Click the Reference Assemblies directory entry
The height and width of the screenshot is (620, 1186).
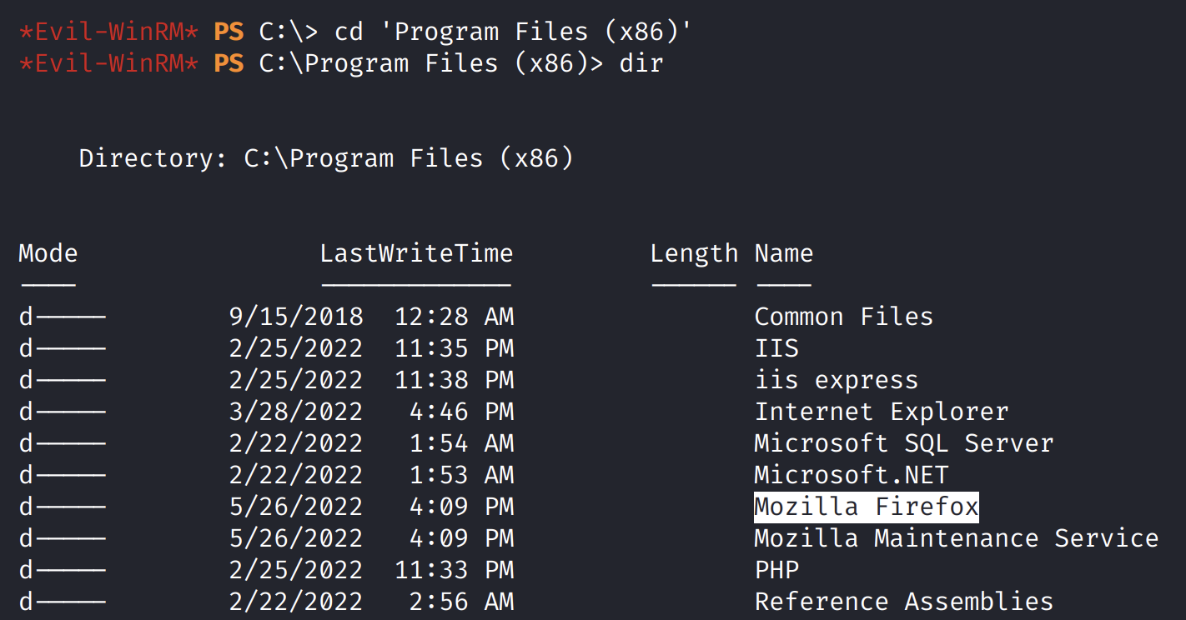[x=903, y=602]
